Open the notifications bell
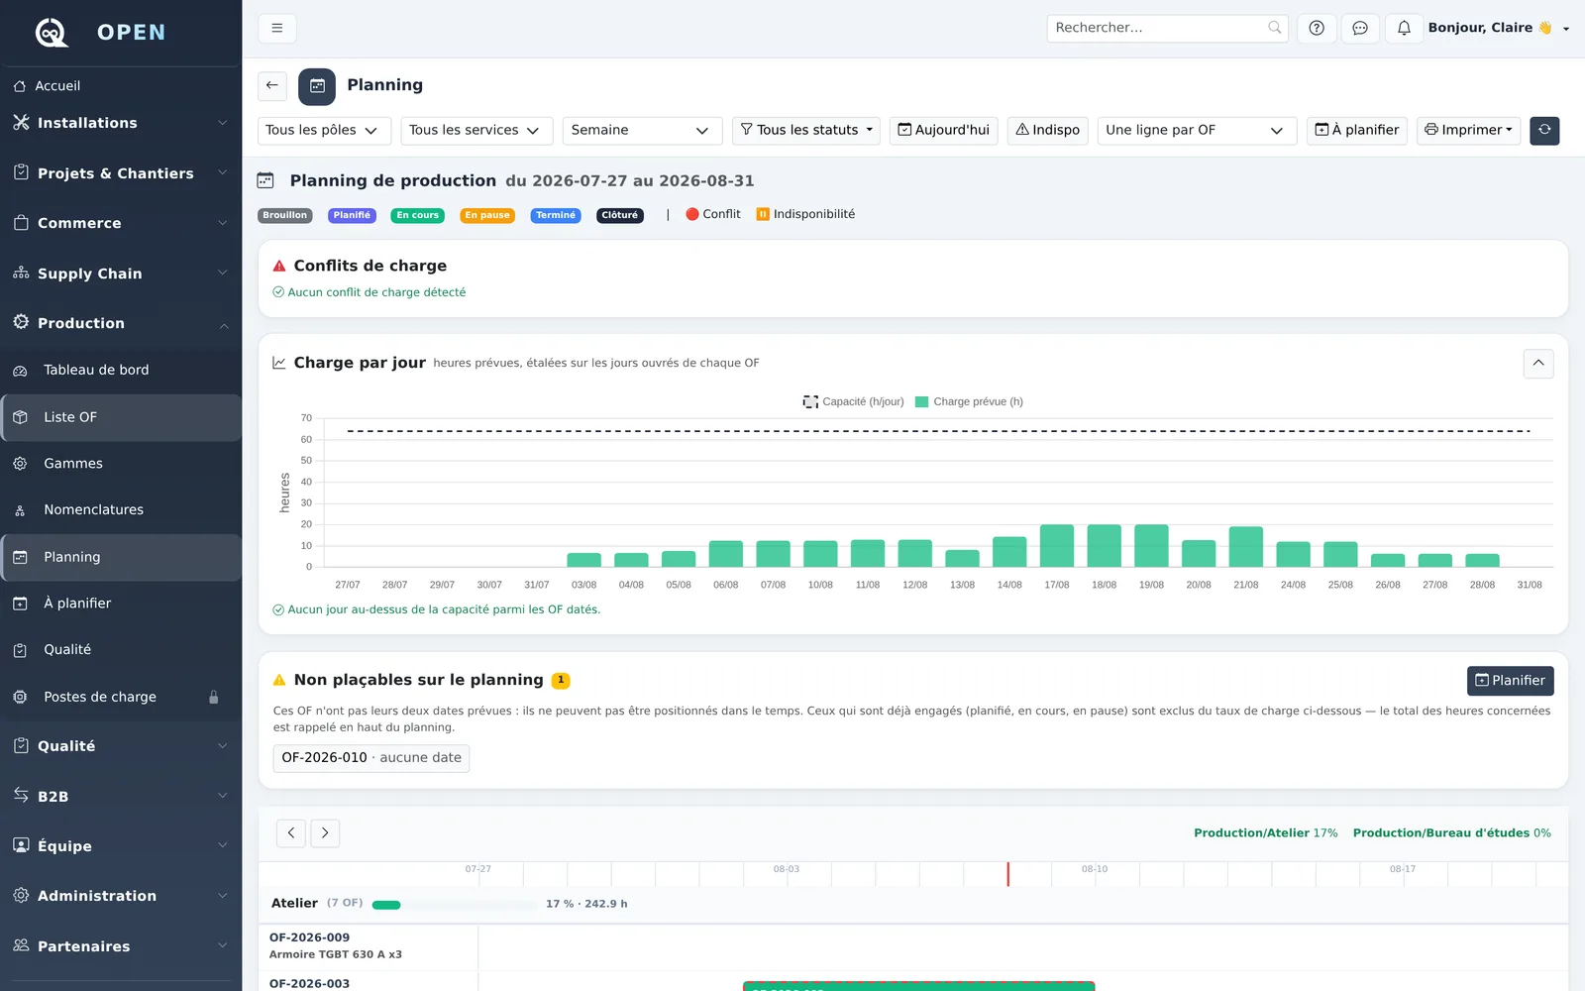Image resolution: width=1585 pixels, height=991 pixels. [x=1404, y=28]
